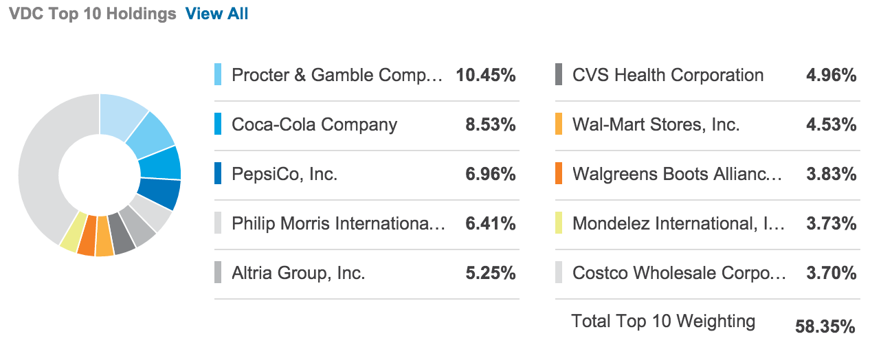Select CVS Health Corporation holding name
The width and height of the screenshot is (870, 345).
667,75
